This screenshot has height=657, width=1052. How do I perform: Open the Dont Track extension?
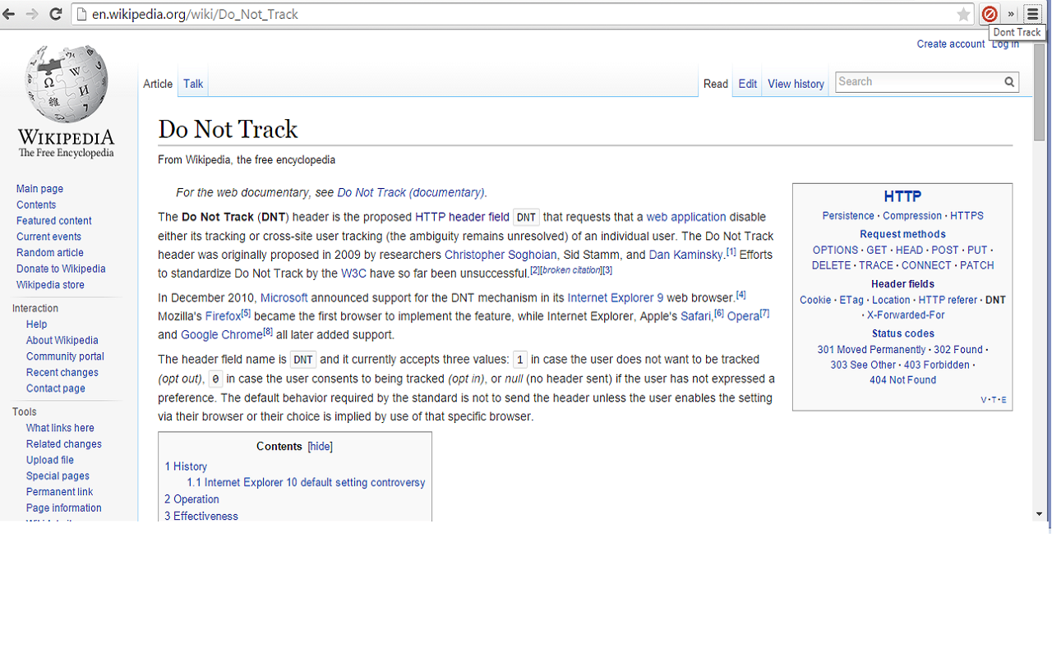990,13
